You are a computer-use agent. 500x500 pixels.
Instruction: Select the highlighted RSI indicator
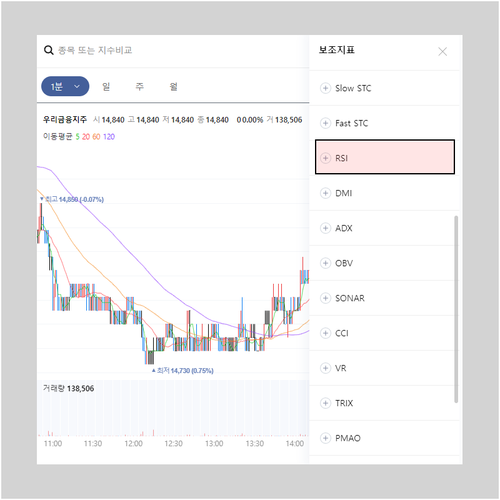(x=385, y=157)
